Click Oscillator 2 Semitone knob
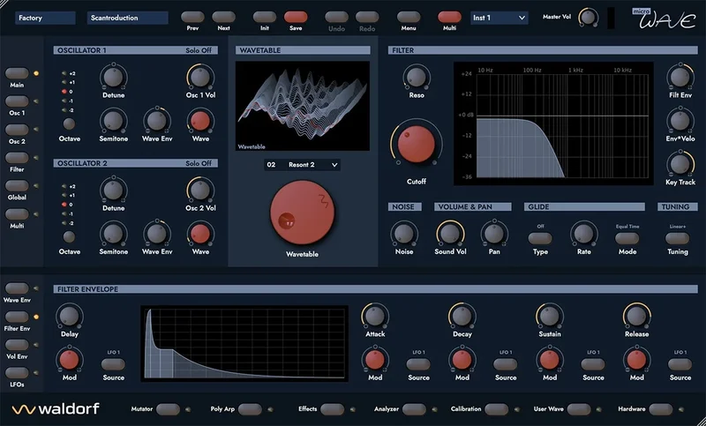This screenshot has width=706, height=426. pos(114,234)
